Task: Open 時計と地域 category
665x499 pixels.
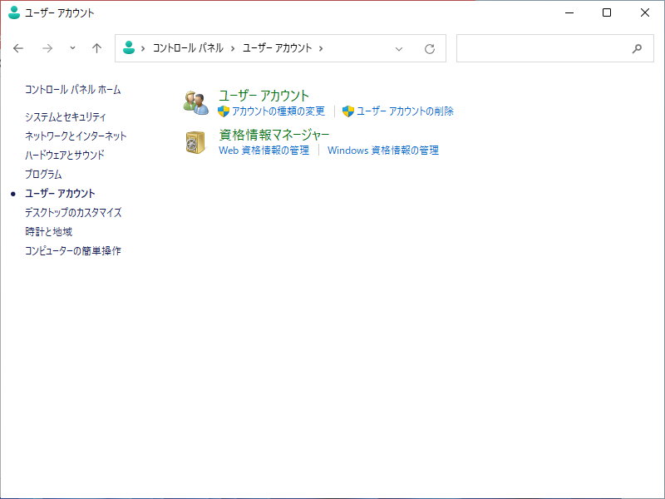Action: (x=48, y=232)
